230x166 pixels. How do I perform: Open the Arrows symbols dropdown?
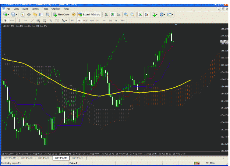point(64,21)
